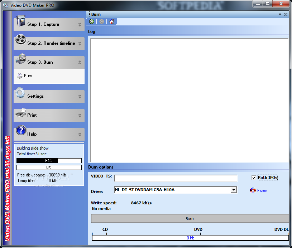
Task: Click the question mark Help icon
Action: coord(21,130)
